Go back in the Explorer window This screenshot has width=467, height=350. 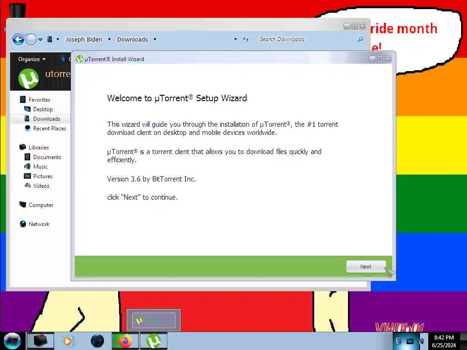click(x=18, y=39)
